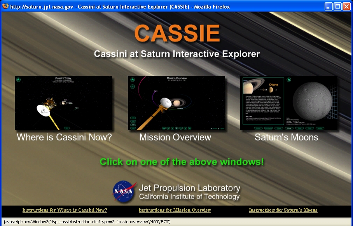
Task: Click the 'Jet Propulsion Laboratory' text
Action: tap(190, 188)
